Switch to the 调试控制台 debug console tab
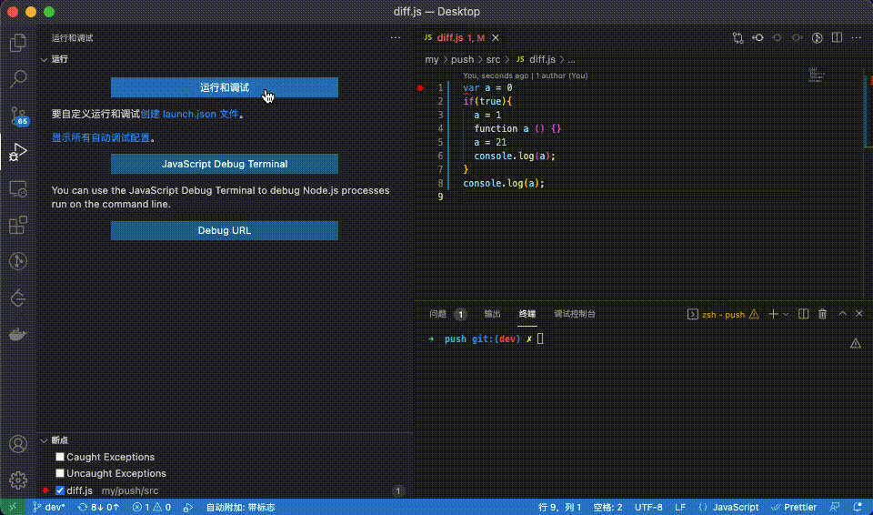 [x=575, y=314]
